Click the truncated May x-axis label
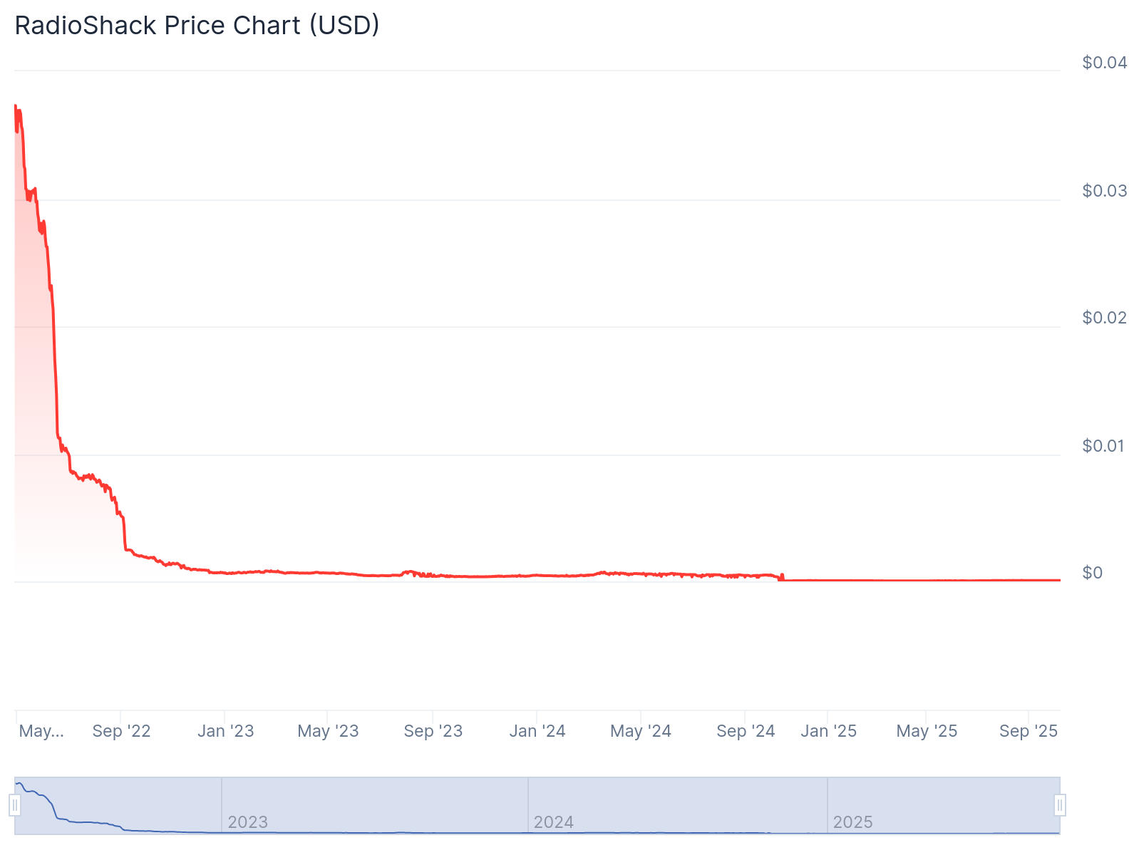Viewport: 1139px width, 855px height. (41, 731)
